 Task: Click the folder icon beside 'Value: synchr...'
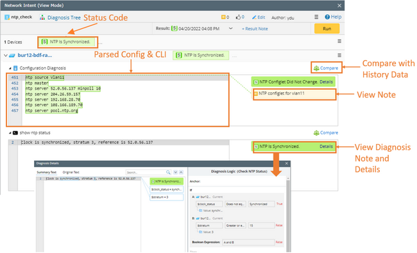click(x=201, y=211)
